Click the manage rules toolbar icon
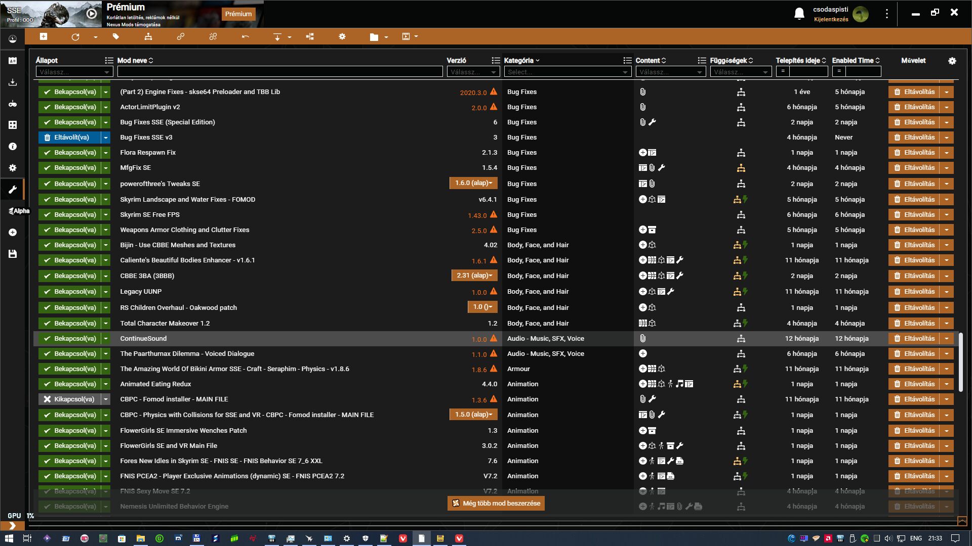Image resolution: width=972 pixels, height=546 pixels. click(148, 36)
